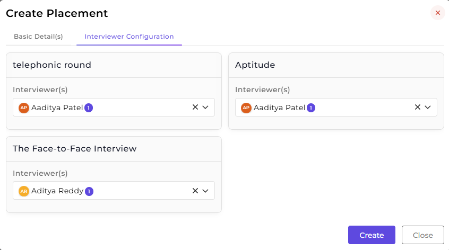The height and width of the screenshot is (250, 449).
Task: Click The Face-to-Face Interview heading
Action: 74,149
